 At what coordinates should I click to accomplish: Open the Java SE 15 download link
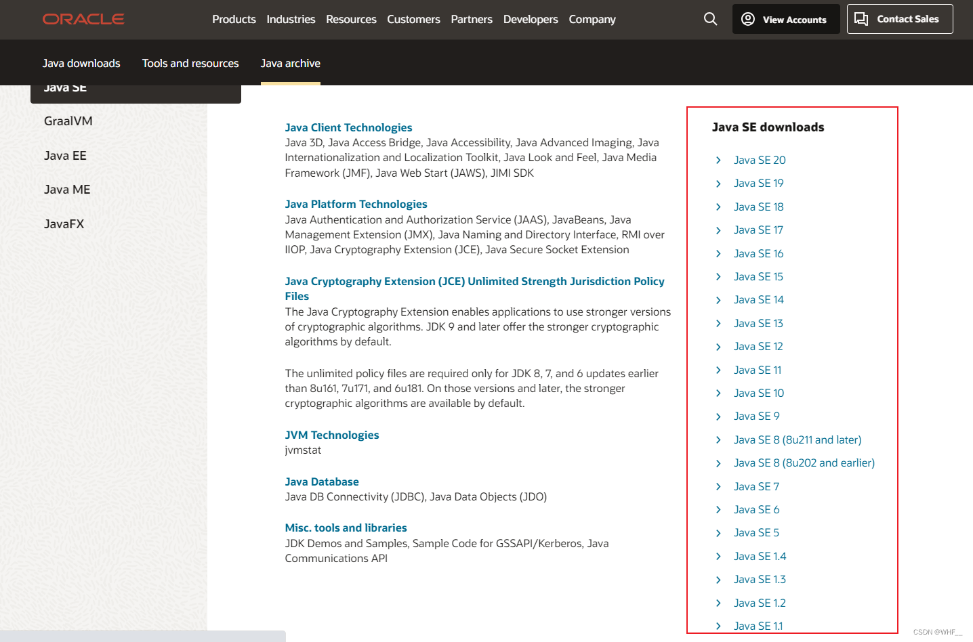[x=758, y=276]
